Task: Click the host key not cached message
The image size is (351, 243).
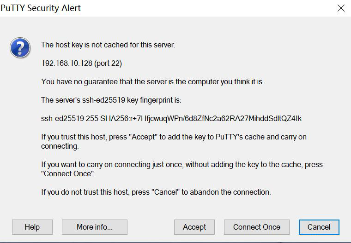Action: tap(108, 45)
